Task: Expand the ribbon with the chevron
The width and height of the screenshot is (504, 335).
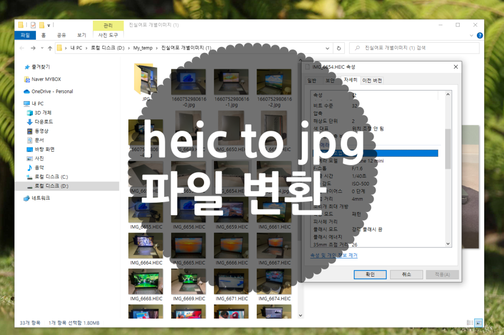Action: pyautogui.click(x=472, y=35)
